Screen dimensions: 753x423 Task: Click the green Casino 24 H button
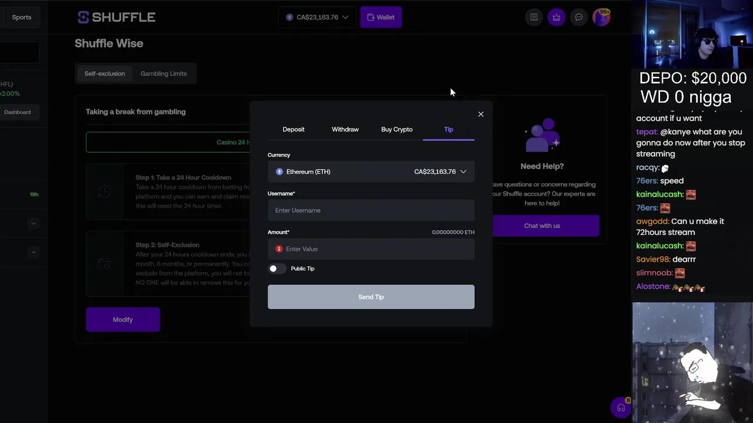[x=168, y=142]
